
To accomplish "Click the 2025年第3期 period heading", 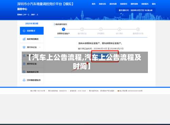I will pos(32,23).
